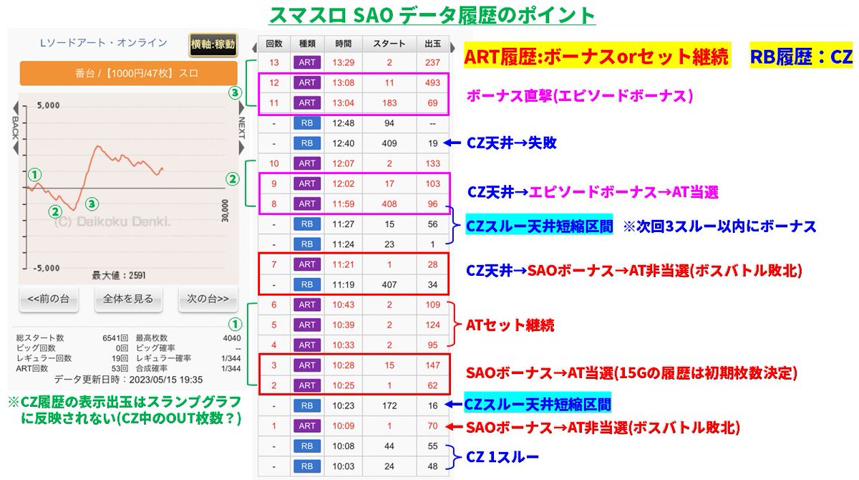859x480 pixels.
Task: Click the ART回数 53回 stat
Action: point(71,368)
